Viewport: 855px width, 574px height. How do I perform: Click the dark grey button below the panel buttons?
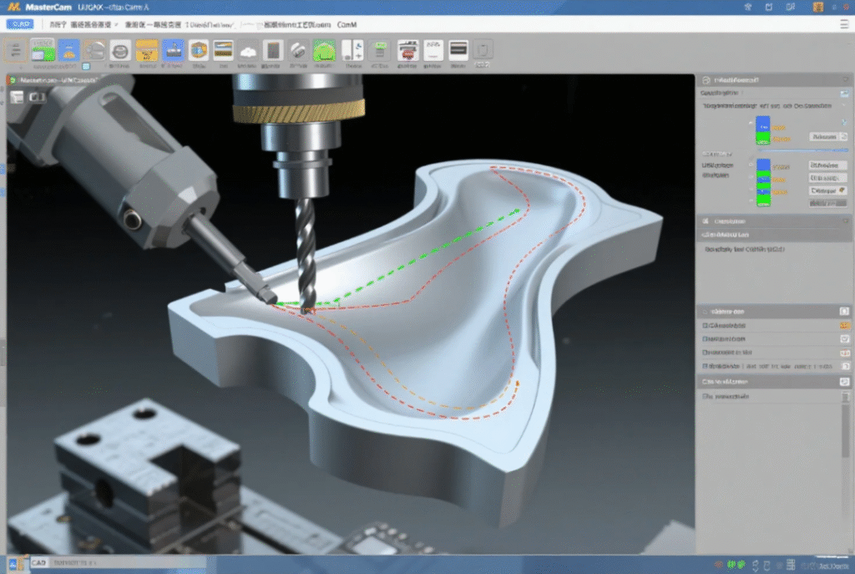pos(827,203)
